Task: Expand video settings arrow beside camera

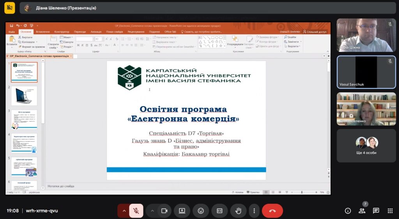Action: (152, 211)
